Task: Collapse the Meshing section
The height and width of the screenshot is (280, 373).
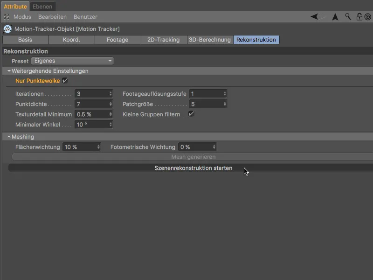Action: click(x=9, y=137)
